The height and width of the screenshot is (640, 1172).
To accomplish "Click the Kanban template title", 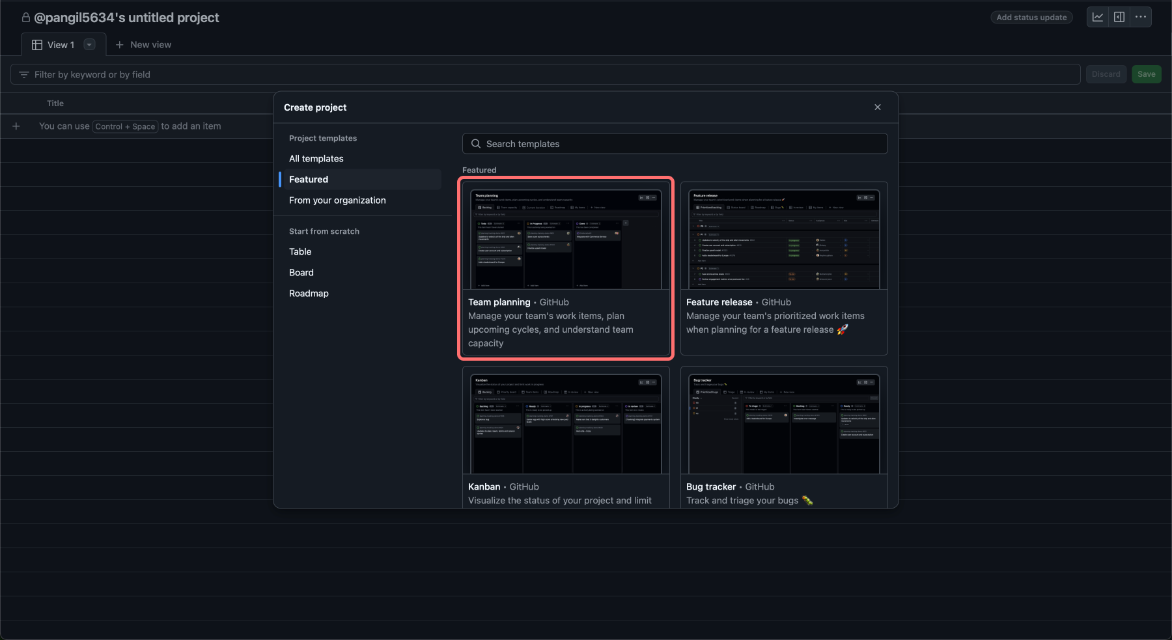I will [x=484, y=487].
